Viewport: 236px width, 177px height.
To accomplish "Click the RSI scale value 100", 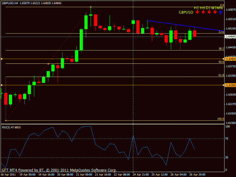I will tap(227, 127).
